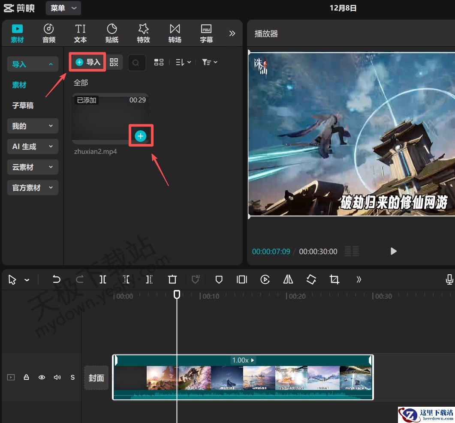Switch to the 音频 (Audio) panel
The width and height of the screenshot is (455, 423).
click(48, 33)
